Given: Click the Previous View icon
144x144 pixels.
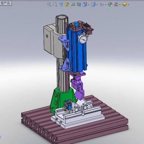Looking at the screenshot, I should 61,4.
